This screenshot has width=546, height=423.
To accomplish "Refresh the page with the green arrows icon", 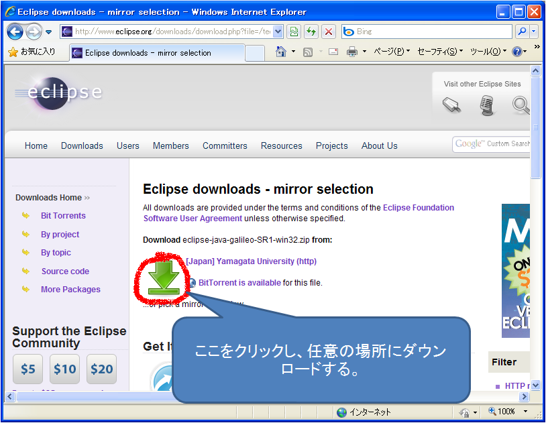I will (311, 32).
